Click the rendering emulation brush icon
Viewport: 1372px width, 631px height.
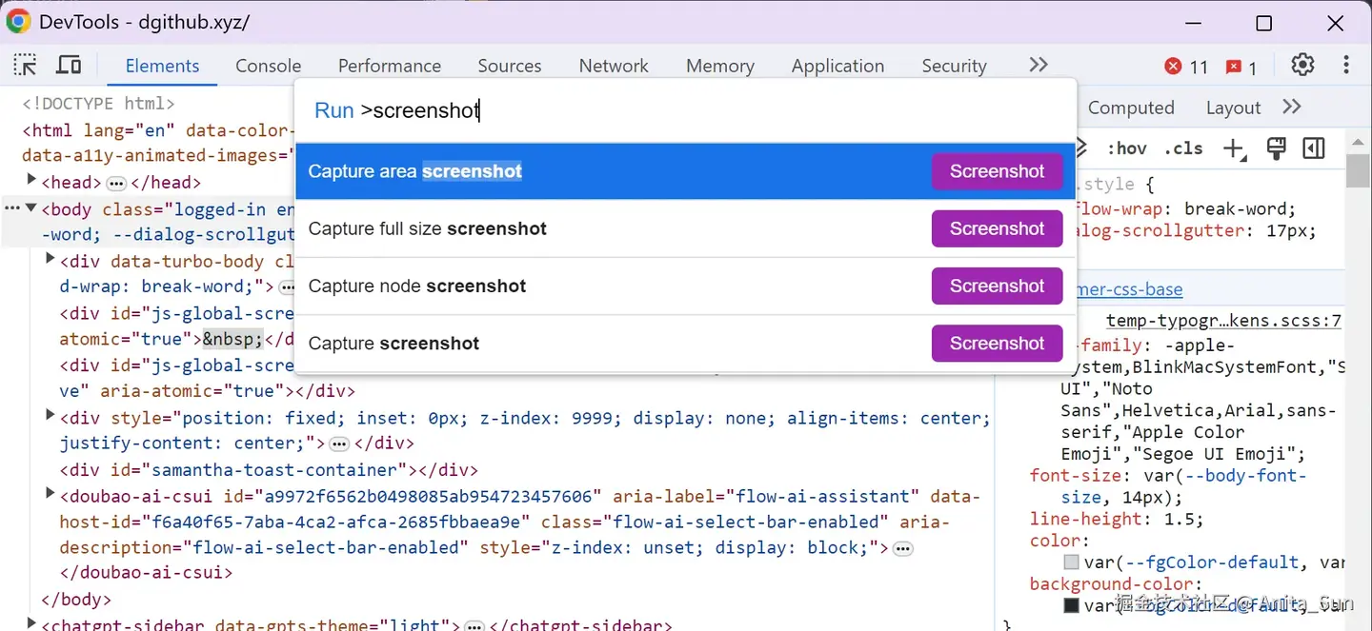click(1276, 148)
